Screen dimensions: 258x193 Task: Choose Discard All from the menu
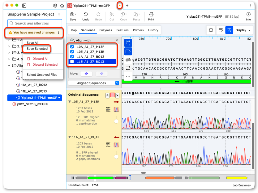click(x=40, y=59)
